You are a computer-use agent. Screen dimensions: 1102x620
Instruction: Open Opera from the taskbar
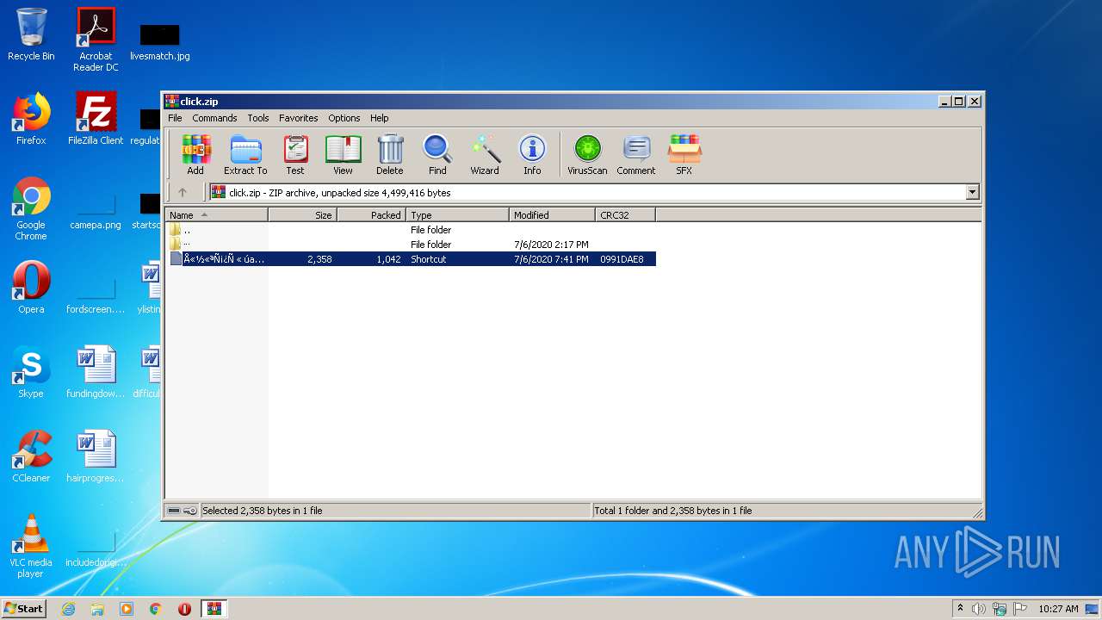(184, 609)
